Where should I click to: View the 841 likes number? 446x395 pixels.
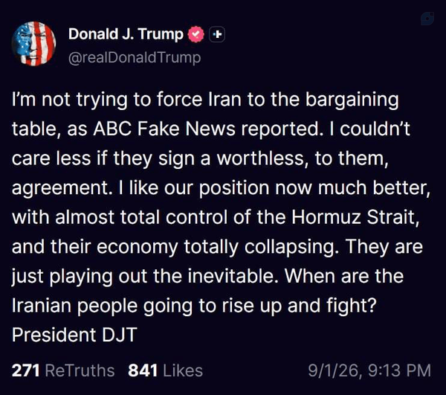point(143,370)
